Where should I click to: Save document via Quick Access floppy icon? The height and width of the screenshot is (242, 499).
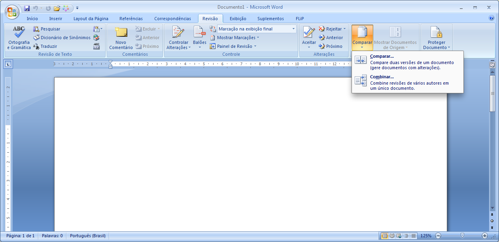[27, 8]
